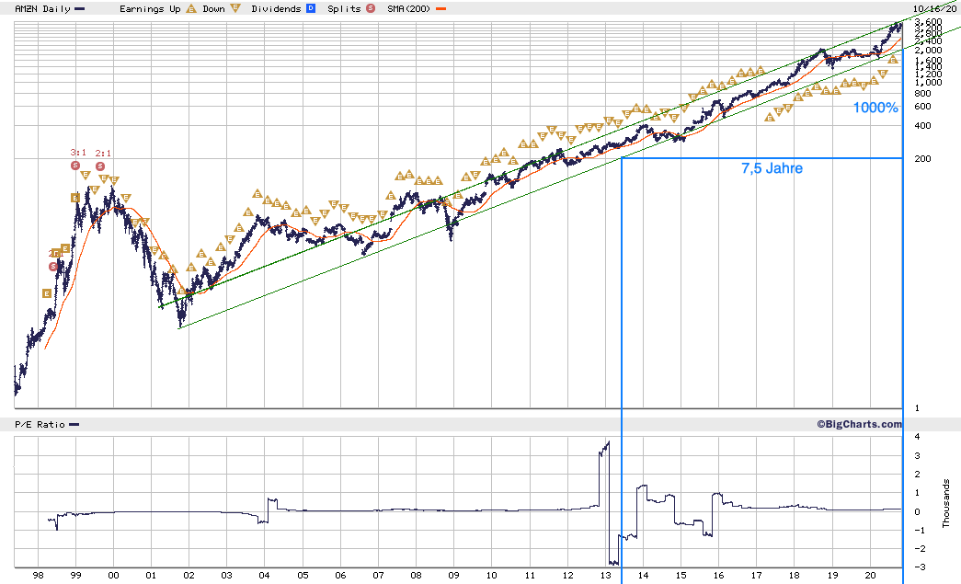This screenshot has height=584, width=961.
Task: Click the 06 year label on x-axis
Action: coord(340,576)
